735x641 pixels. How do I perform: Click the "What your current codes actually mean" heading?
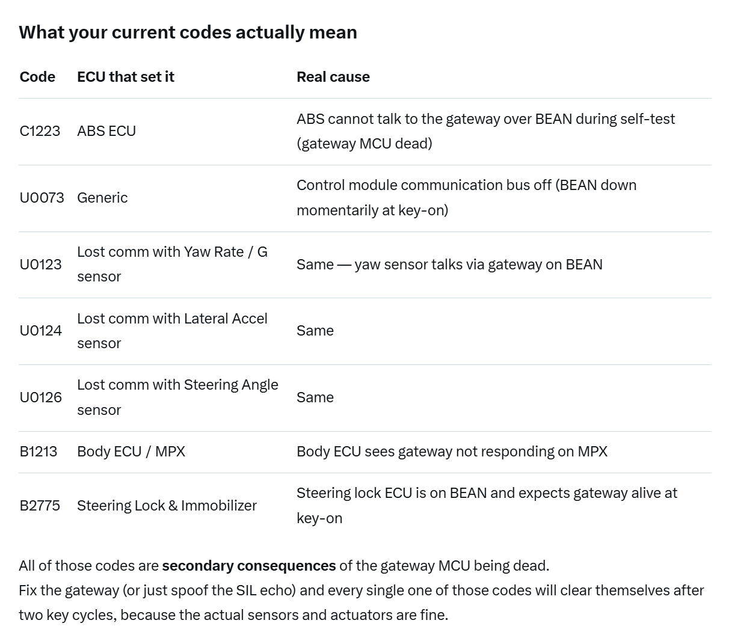click(188, 32)
